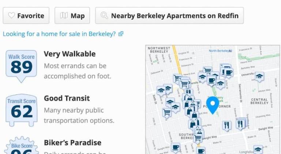Click the shopping cart marker near Sixth St
The width and height of the screenshot is (281, 154).
pyautogui.click(x=167, y=112)
